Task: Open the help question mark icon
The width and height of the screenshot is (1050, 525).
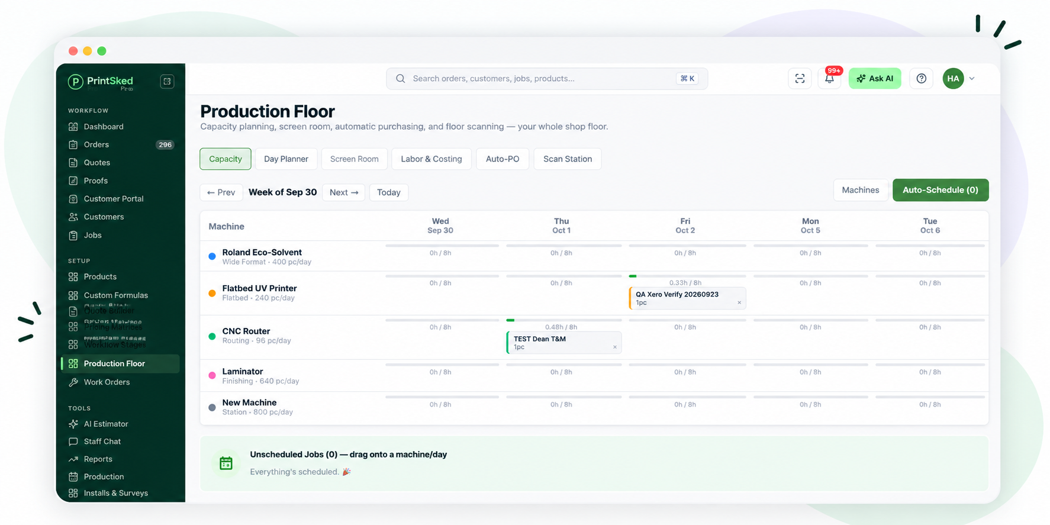Action: coord(921,79)
